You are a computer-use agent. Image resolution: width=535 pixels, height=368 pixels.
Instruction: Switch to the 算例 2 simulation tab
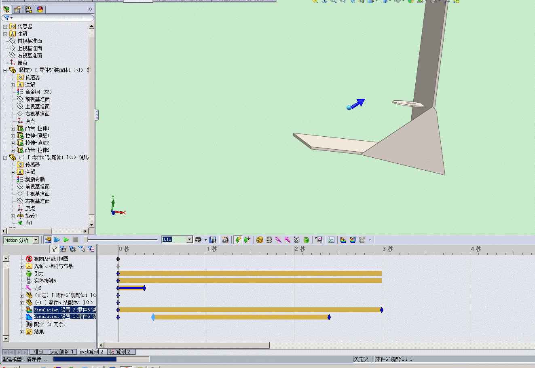pyautogui.click(x=121, y=352)
